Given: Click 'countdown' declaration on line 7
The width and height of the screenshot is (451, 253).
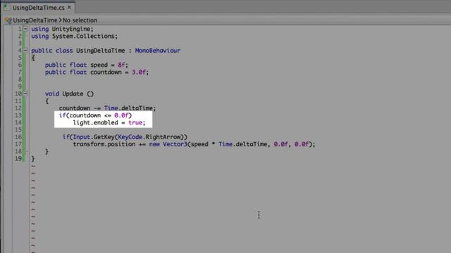Looking at the screenshot, I should coord(106,72).
